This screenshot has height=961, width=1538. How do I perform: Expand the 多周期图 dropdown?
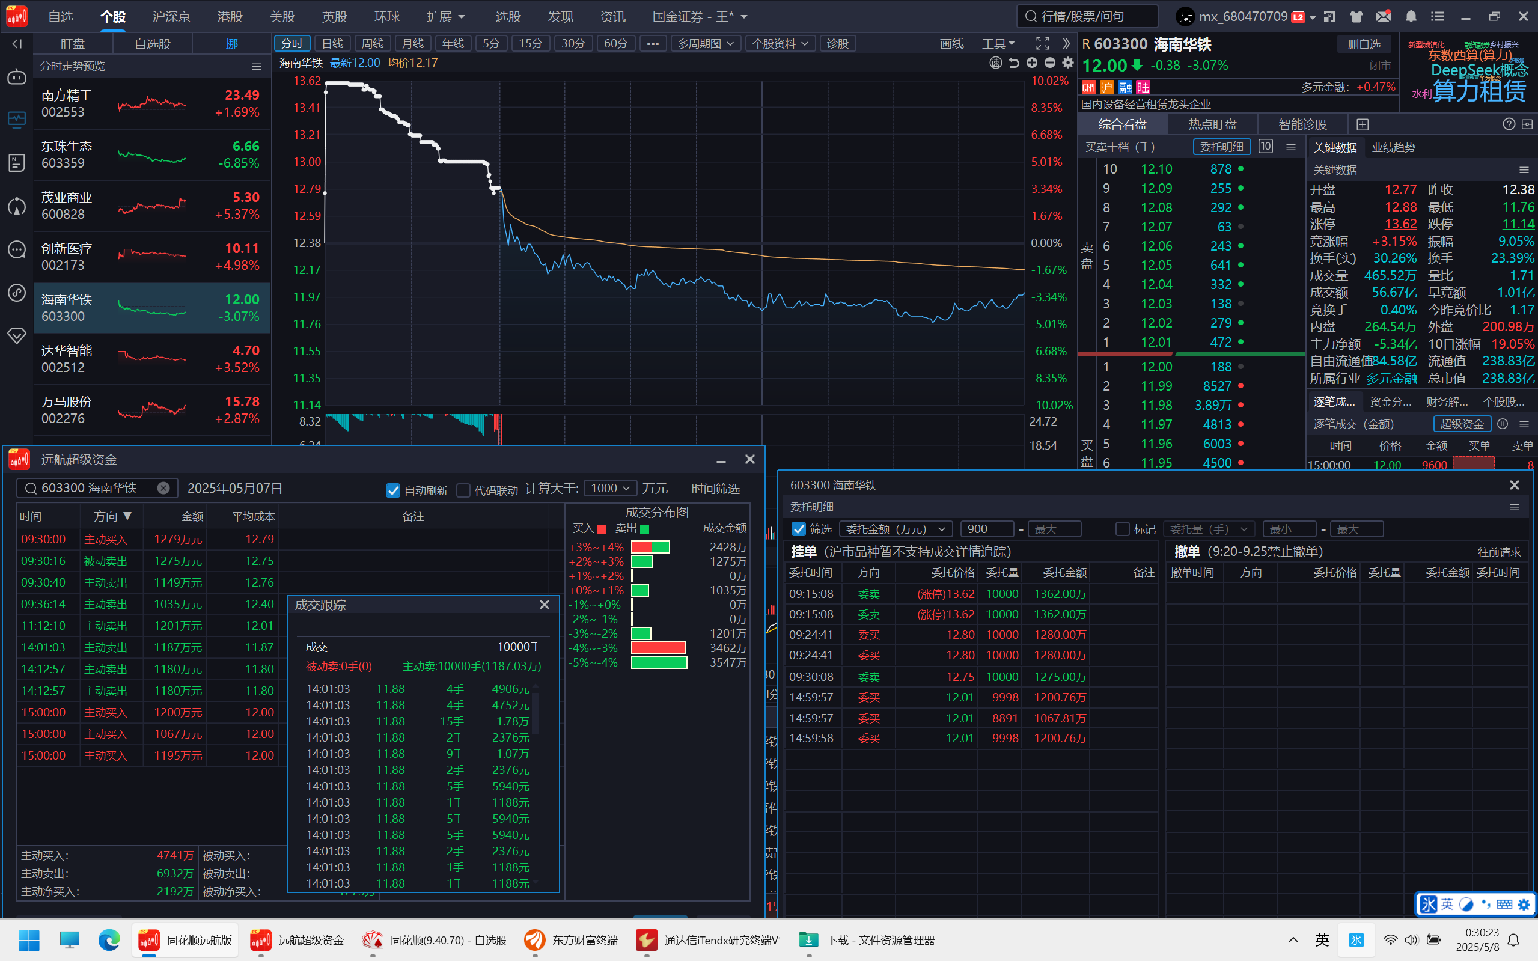pyautogui.click(x=706, y=43)
